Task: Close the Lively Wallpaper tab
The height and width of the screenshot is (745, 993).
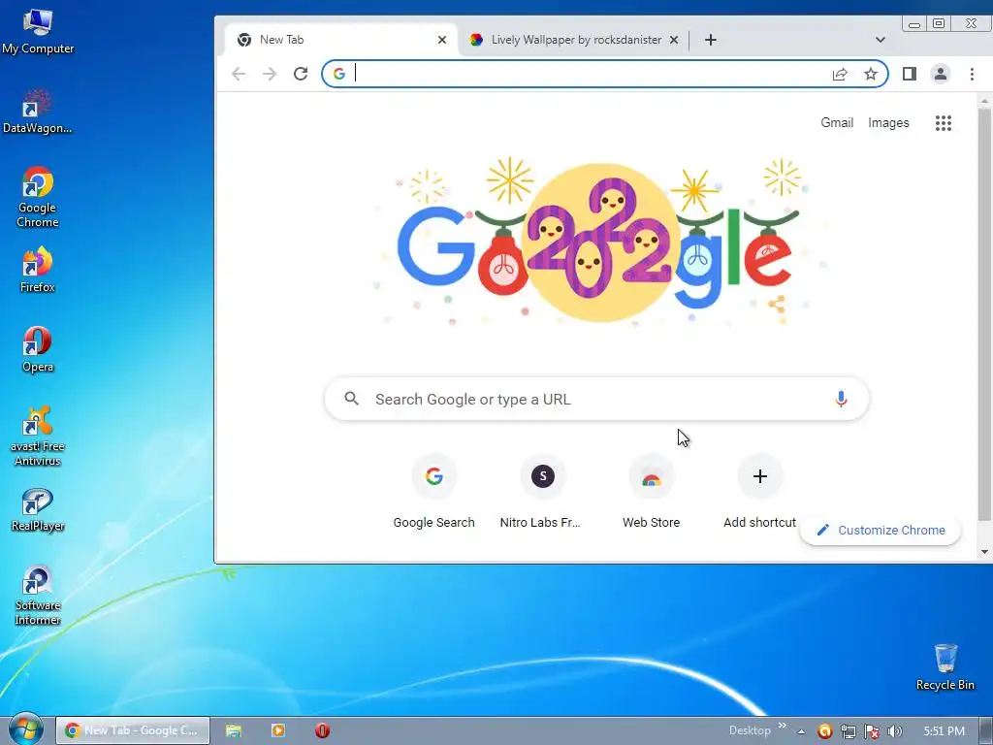Action: (674, 40)
